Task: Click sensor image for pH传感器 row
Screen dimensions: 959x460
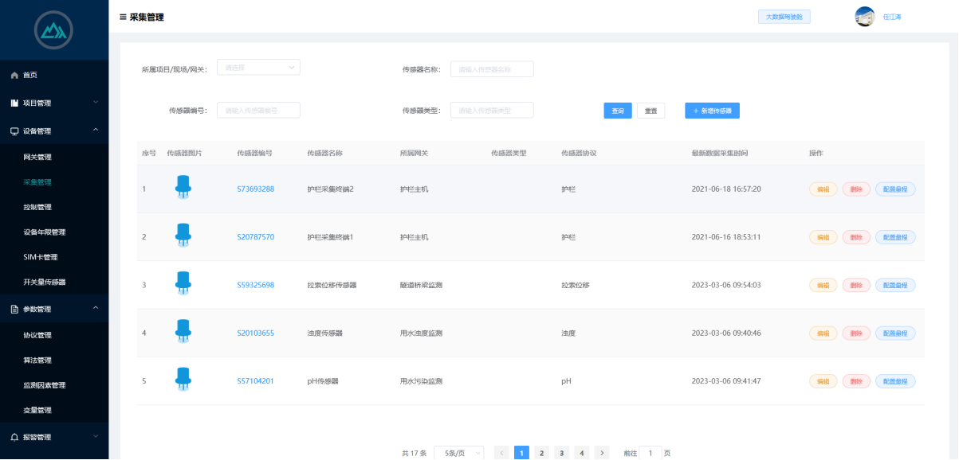Action: point(183,380)
